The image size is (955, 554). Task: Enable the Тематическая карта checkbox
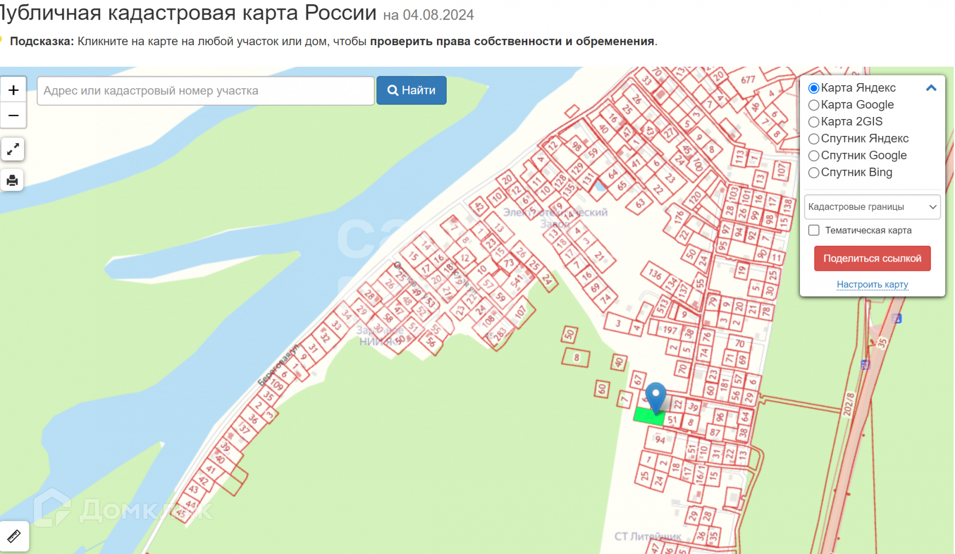click(814, 230)
